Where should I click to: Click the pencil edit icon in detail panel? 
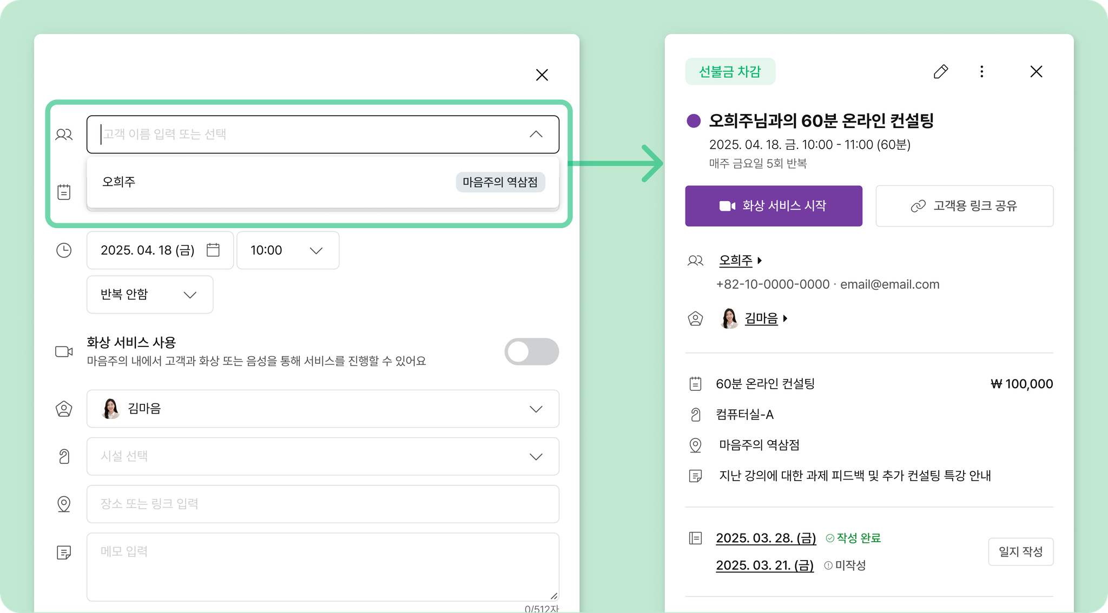[941, 72]
